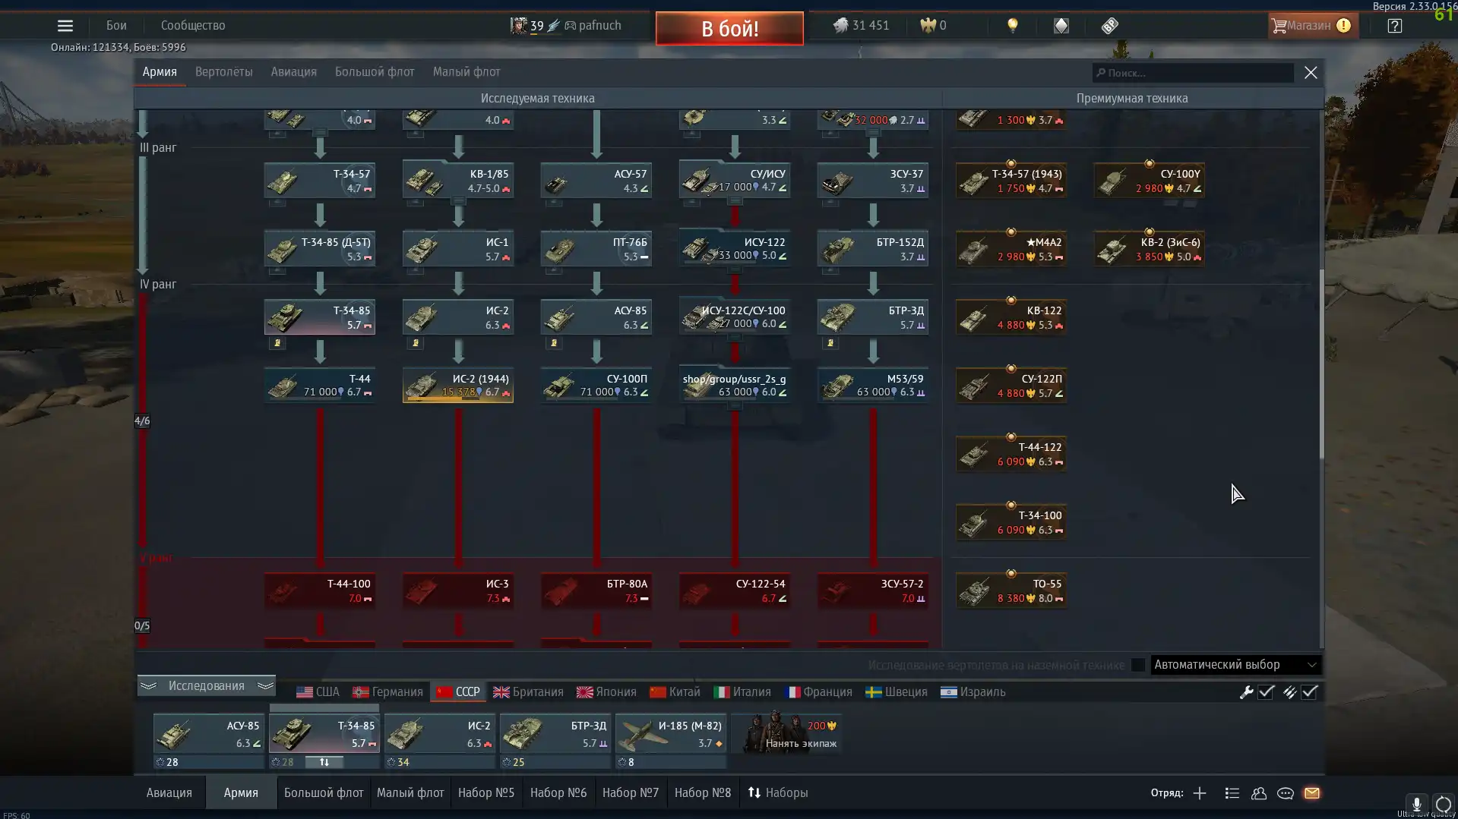Click the В бой! battle button
The image size is (1458, 819).
[729, 28]
